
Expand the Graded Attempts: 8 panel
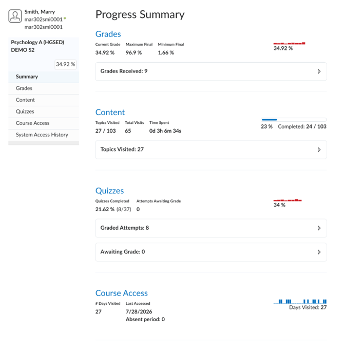point(211,228)
